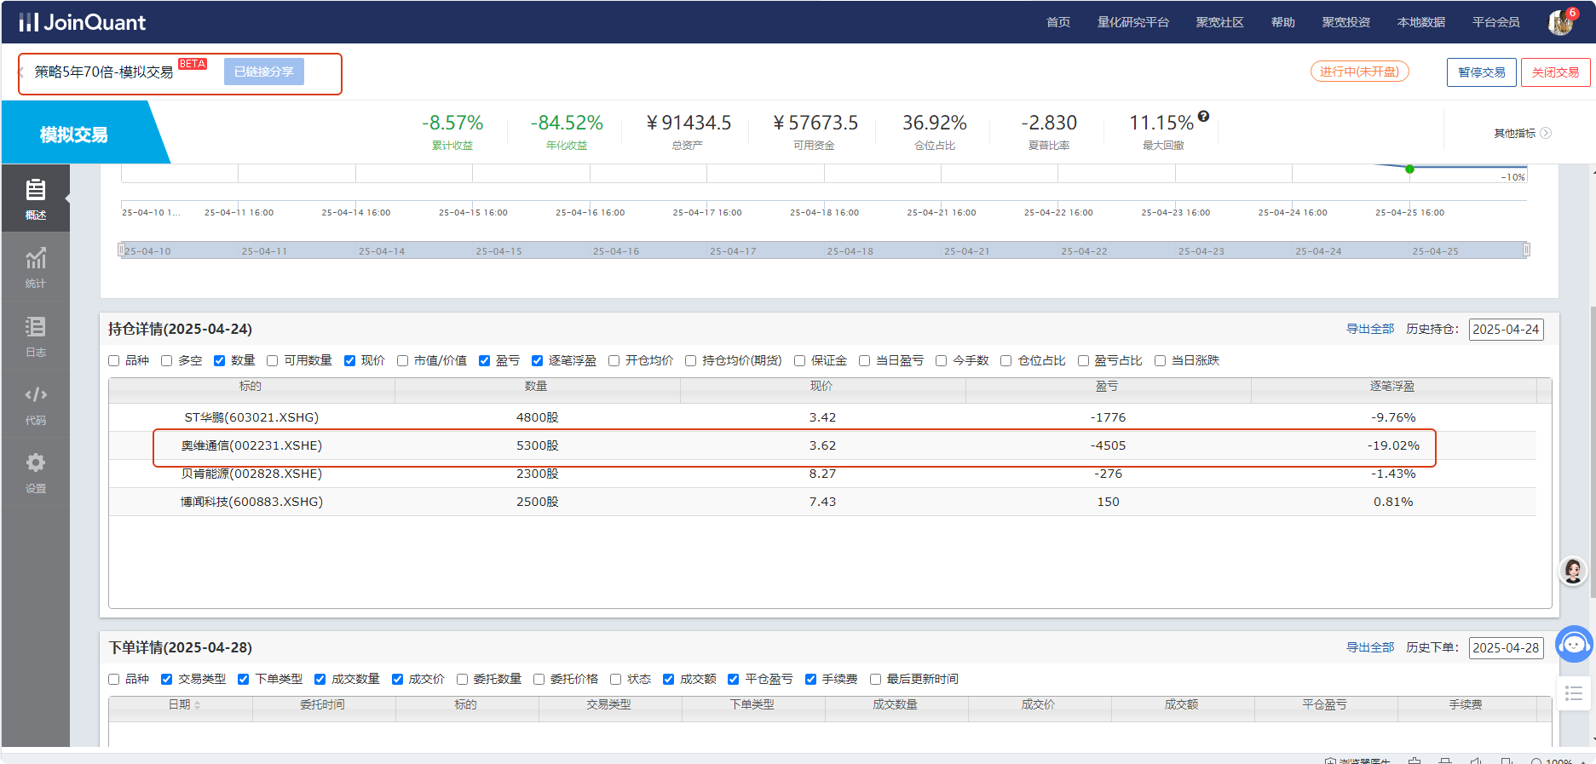Enable the 委托数量 checkbox
This screenshot has height=764, width=1596.
[x=462, y=680]
